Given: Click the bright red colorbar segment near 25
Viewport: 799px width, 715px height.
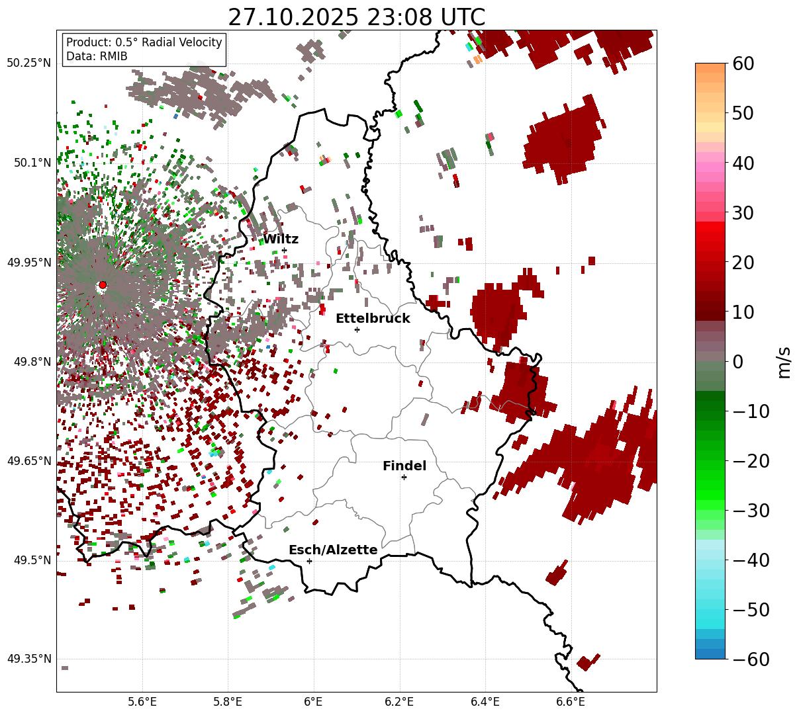Looking at the screenshot, I should 710,237.
